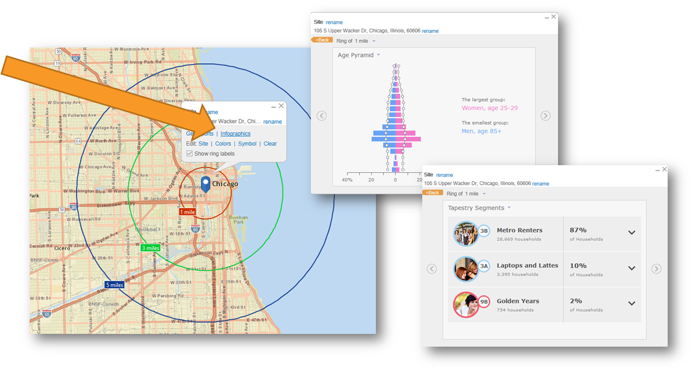Close the Tapestry Segments panel
The image size is (692, 371).
(664, 169)
